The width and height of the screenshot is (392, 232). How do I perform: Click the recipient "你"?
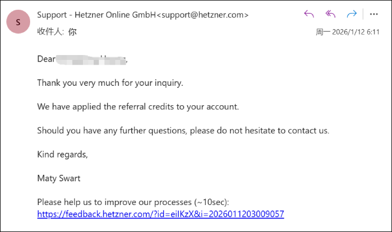(x=72, y=32)
